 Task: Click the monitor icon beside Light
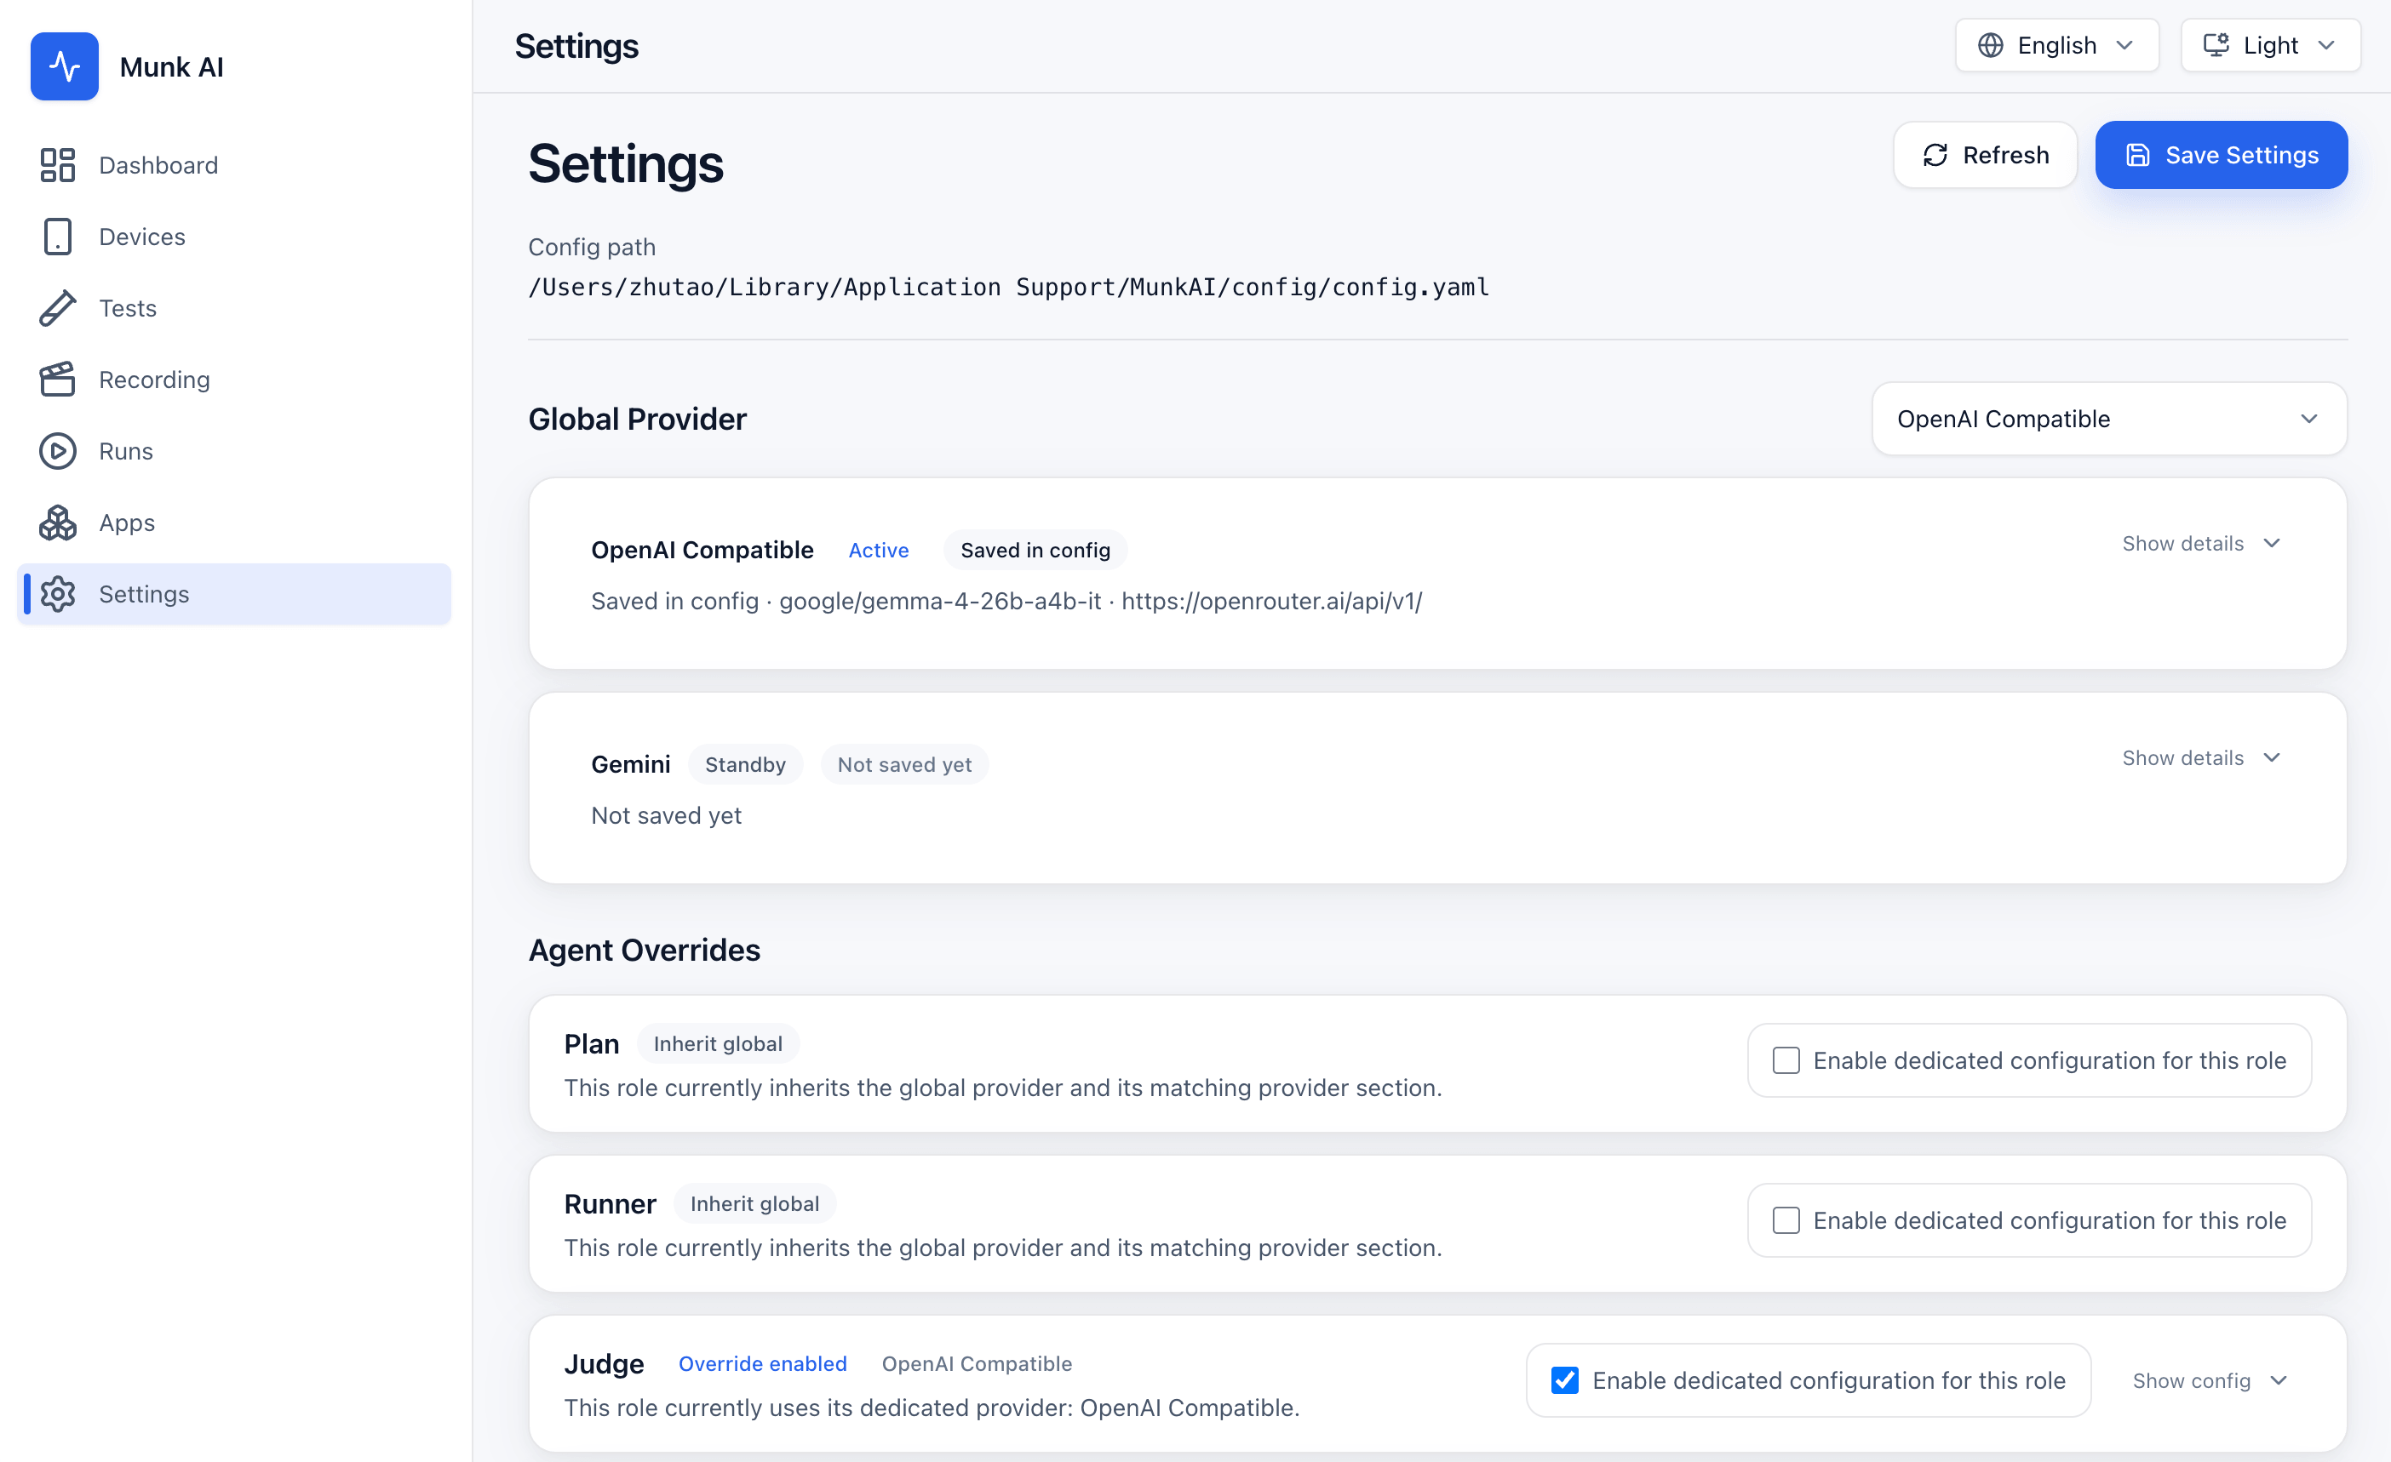pos(2216,46)
